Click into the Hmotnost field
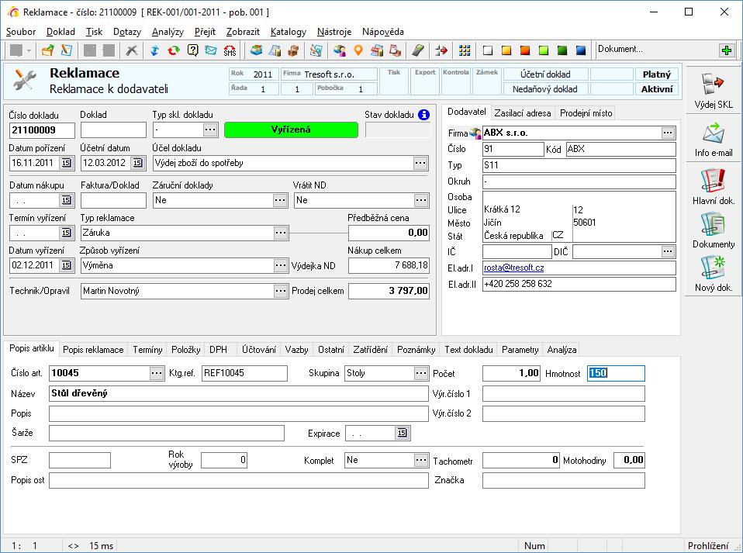Viewport: 743px width, 553px height. pos(616,373)
